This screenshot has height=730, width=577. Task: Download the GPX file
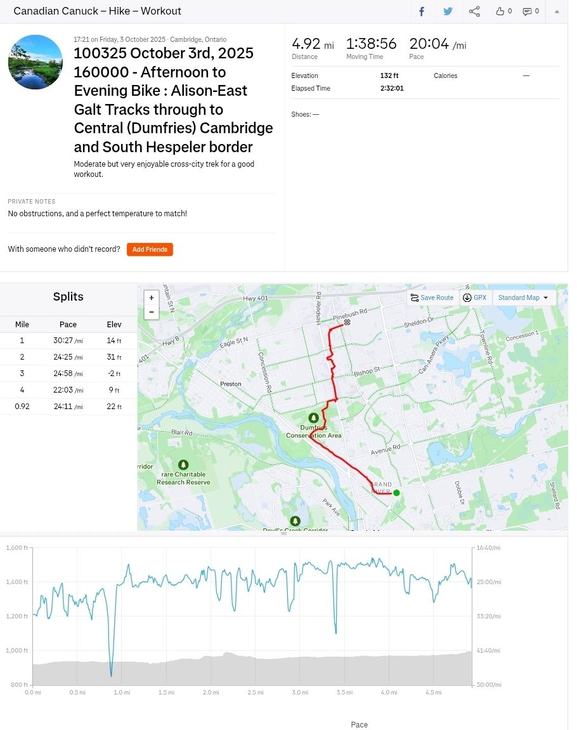pyautogui.click(x=475, y=297)
